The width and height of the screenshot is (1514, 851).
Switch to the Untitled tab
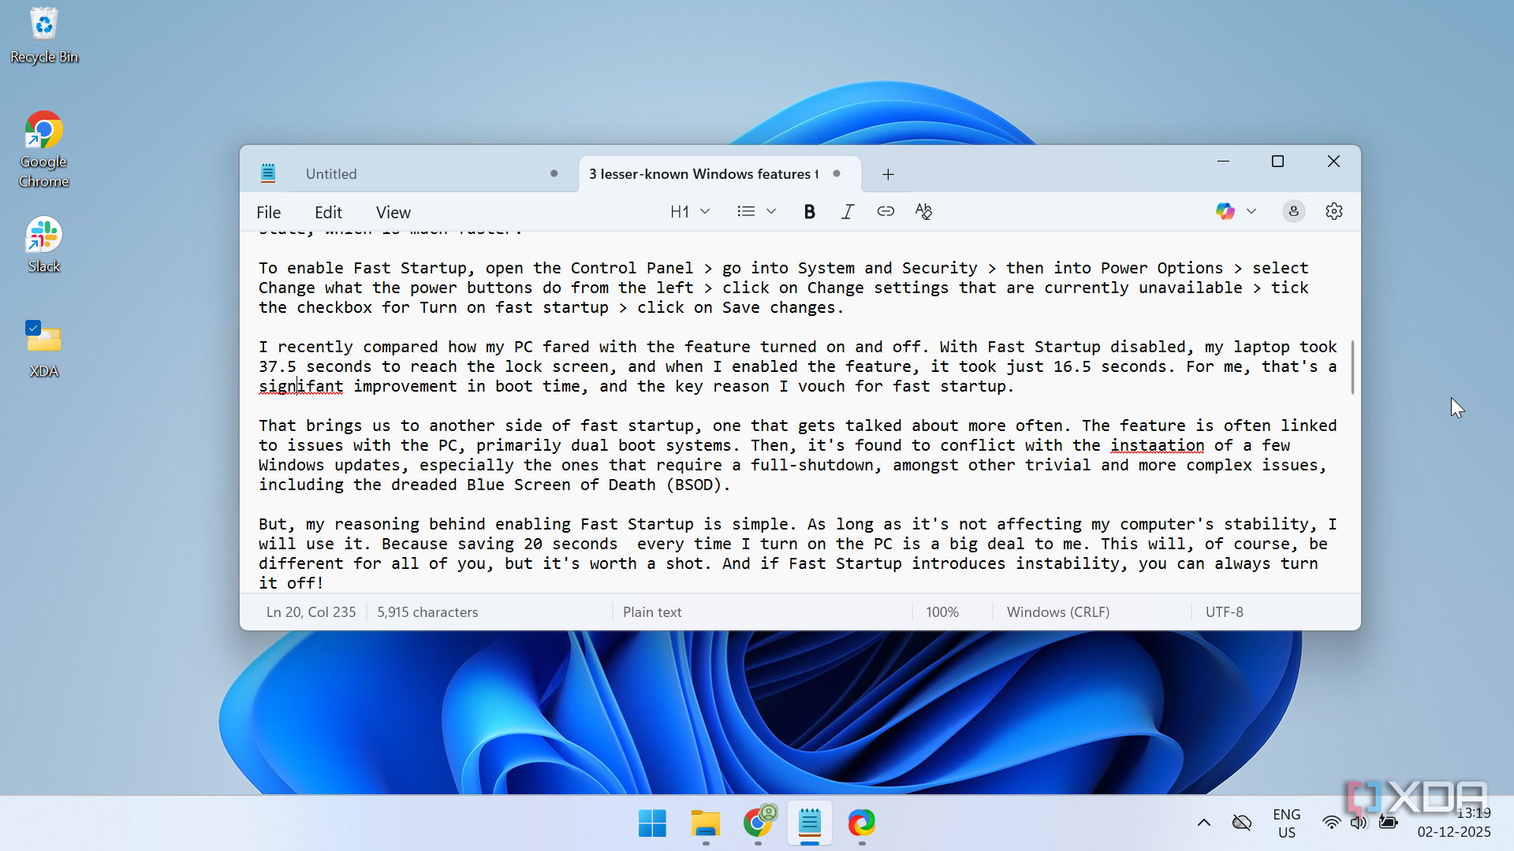point(331,174)
